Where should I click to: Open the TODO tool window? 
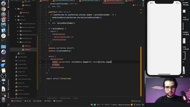pyautogui.click(x=47, y=101)
